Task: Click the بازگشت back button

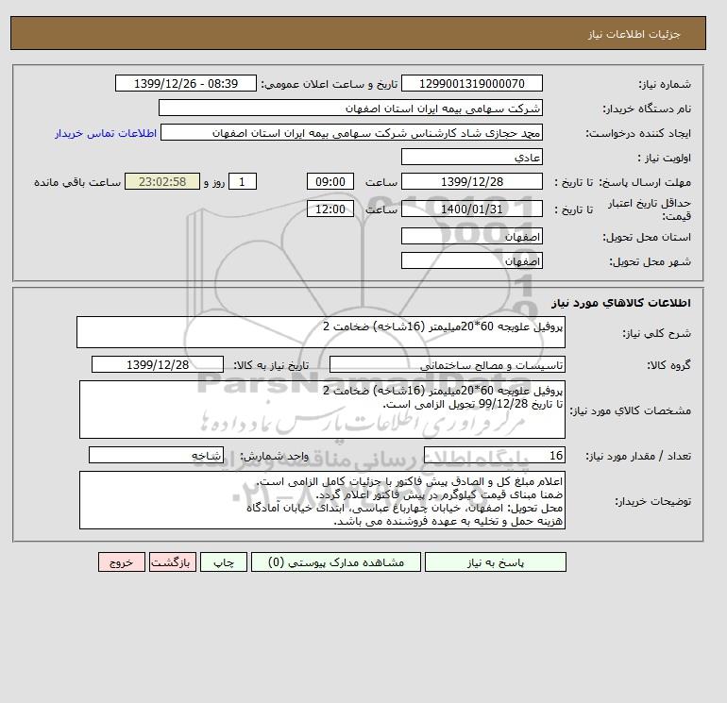Action: [173, 562]
